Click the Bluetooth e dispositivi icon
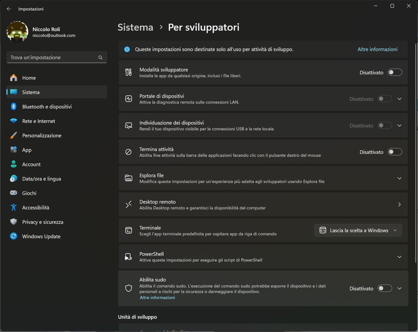 (14, 106)
